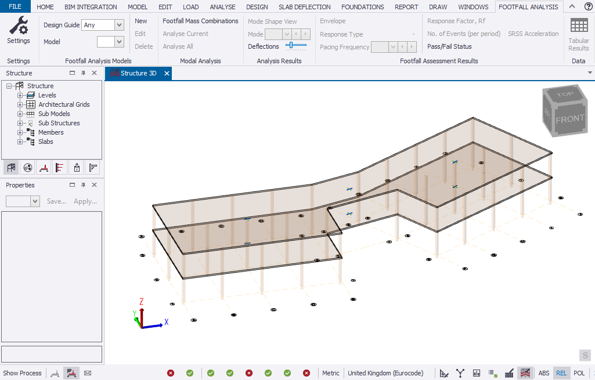Click the envelope icon in status bar
Image resolution: width=595 pixels, height=380 pixels.
(x=88, y=373)
